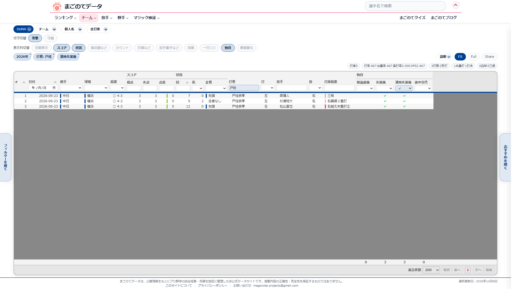Open the ランキング menu
Viewport: 515px width, 289px height.
click(65, 18)
